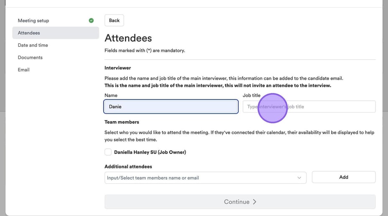
Task: Open the Input/Select team members combo box
Action: (x=201, y=178)
